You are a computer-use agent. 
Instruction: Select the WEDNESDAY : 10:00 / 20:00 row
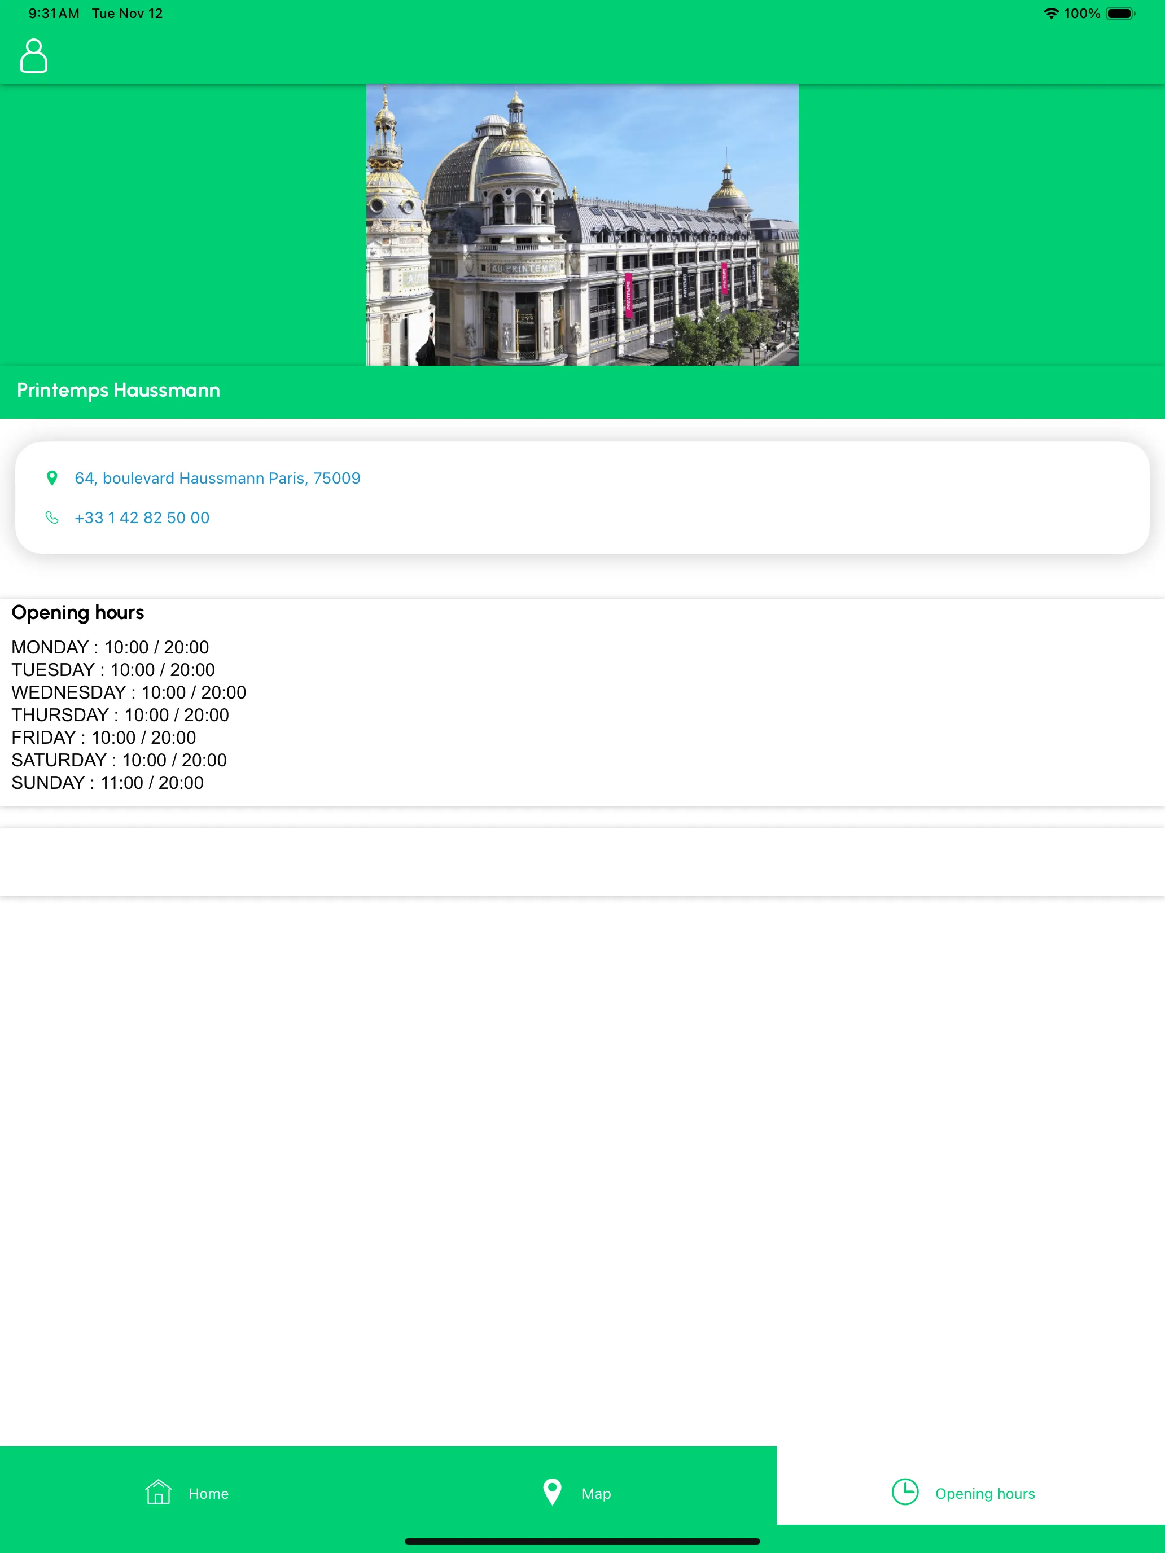129,692
